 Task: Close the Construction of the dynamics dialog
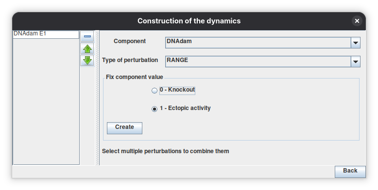[357, 21]
